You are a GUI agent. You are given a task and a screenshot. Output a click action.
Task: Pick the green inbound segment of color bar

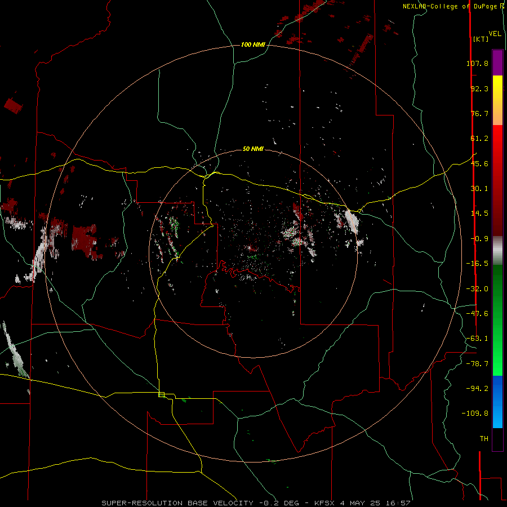click(x=497, y=320)
